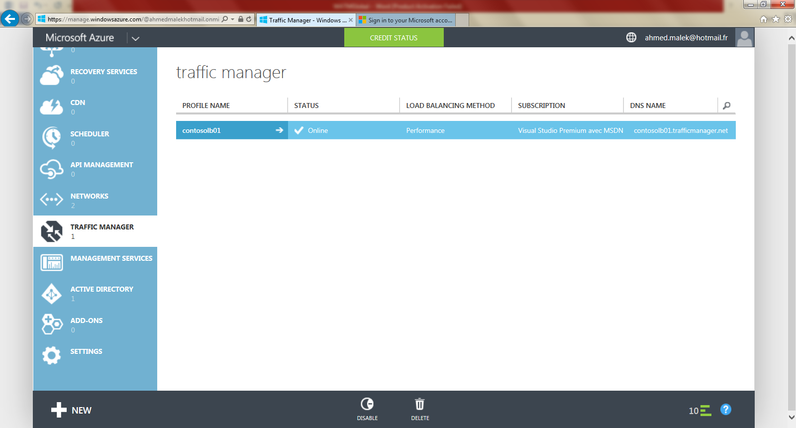Image resolution: width=796 pixels, height=428 pixels.
Task: Open API Management cloud icon
Action: [x=52, y=169]
